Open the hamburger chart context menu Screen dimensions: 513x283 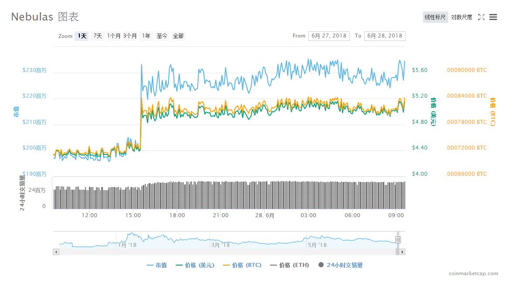tap(493, 17)
